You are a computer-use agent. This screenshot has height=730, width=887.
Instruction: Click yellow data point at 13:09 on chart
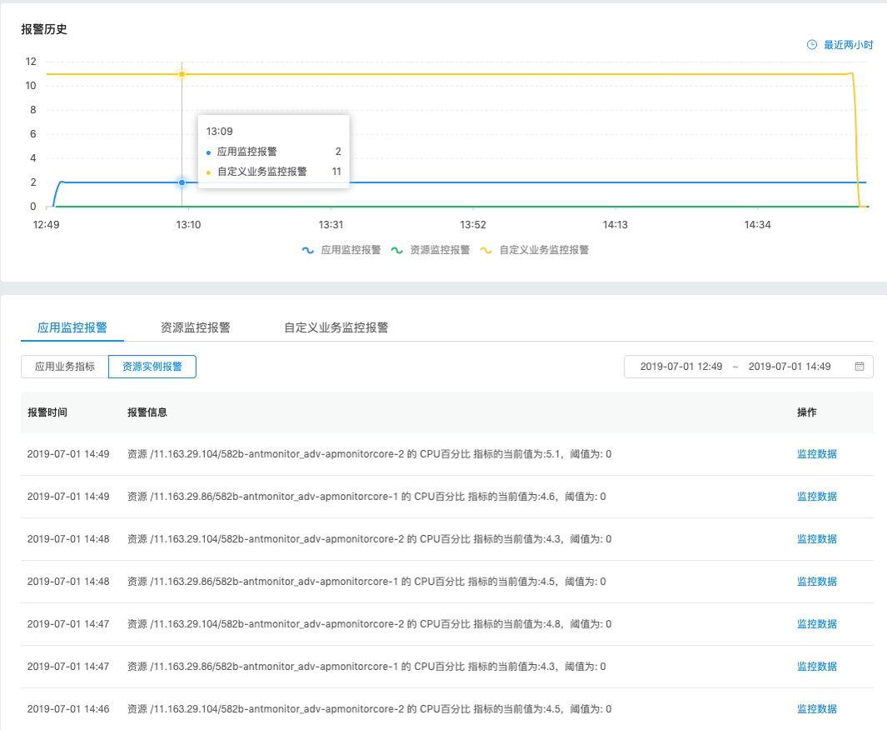182,74
